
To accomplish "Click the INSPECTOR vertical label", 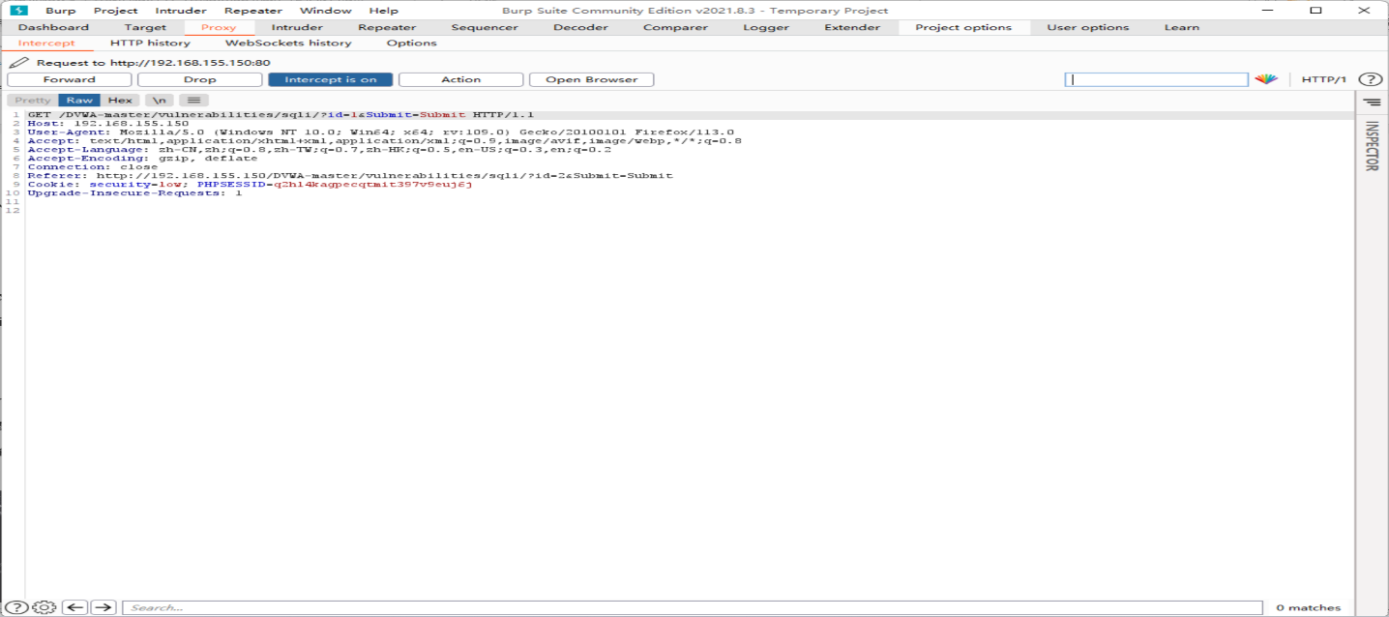I will [1372, 146].
